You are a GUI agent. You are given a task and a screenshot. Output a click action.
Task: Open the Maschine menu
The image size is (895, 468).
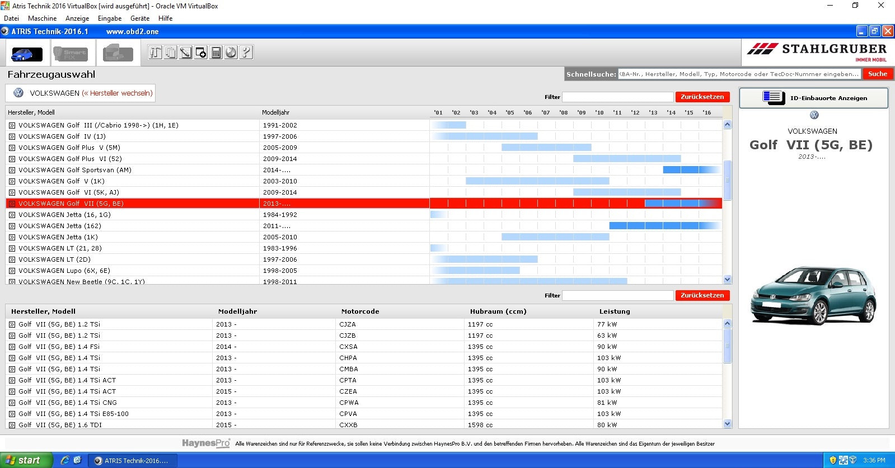point(42,18)
